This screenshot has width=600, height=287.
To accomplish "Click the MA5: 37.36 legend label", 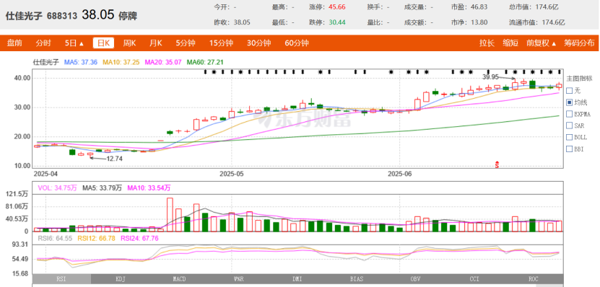I will (81, 62).
